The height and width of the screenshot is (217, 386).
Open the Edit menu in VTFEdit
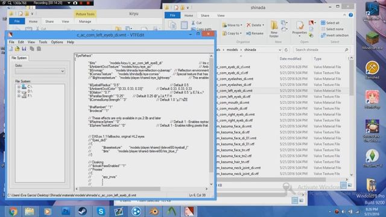(21, 42)
